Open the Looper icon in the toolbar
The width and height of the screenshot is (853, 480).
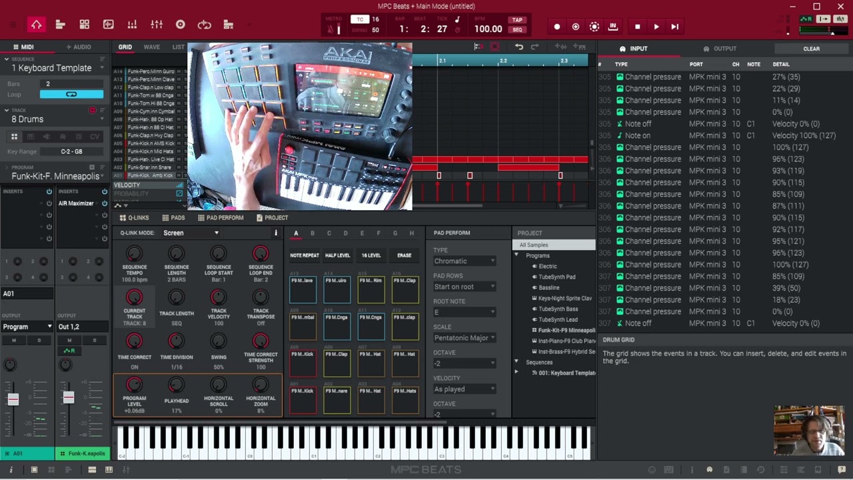[x=205, y=25]
